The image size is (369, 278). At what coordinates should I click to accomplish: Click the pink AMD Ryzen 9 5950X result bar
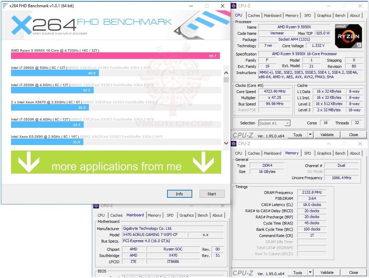[115, 56]
